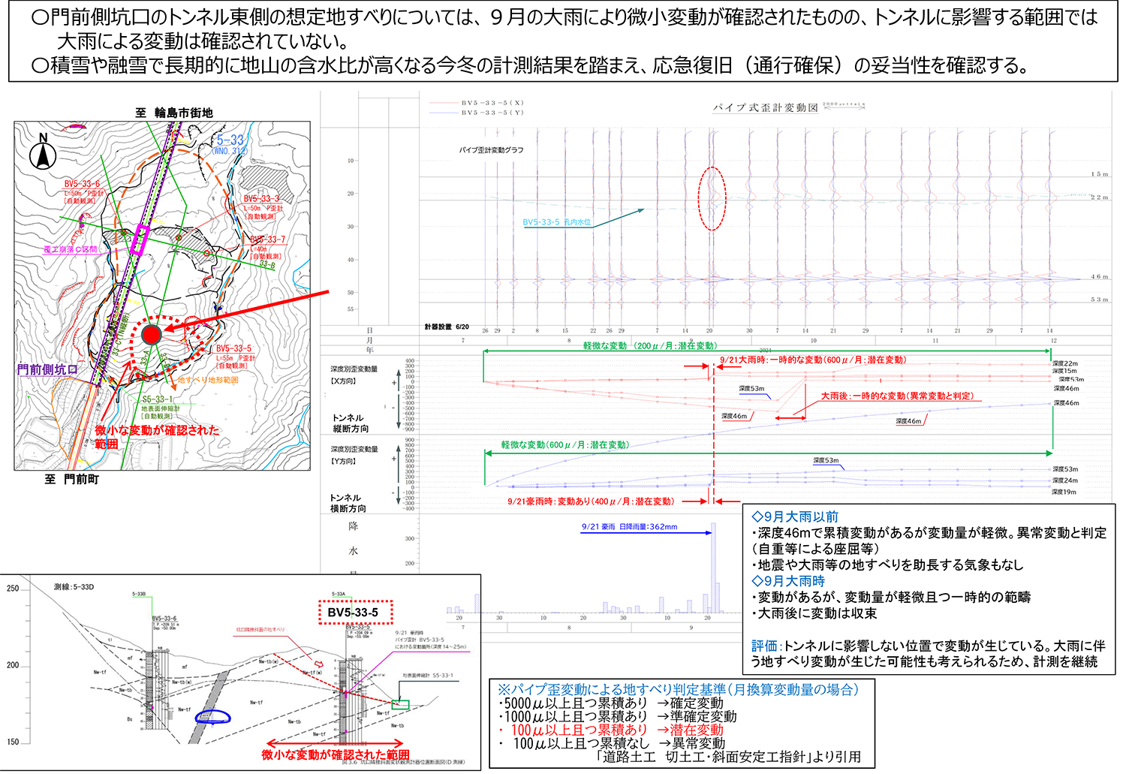Click the blue '9/21 豪雨 日降雨量:362mm' label
Screen dimensions: 1126x774
point(629,527)
